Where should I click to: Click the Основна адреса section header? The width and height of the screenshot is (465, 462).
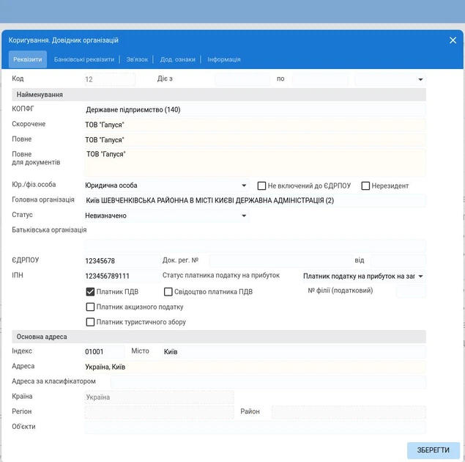219,337
